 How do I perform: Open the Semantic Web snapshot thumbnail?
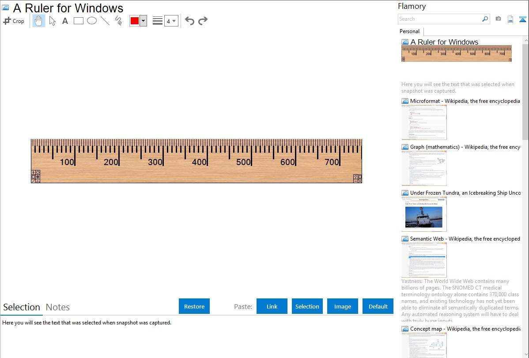click(424, 260)
